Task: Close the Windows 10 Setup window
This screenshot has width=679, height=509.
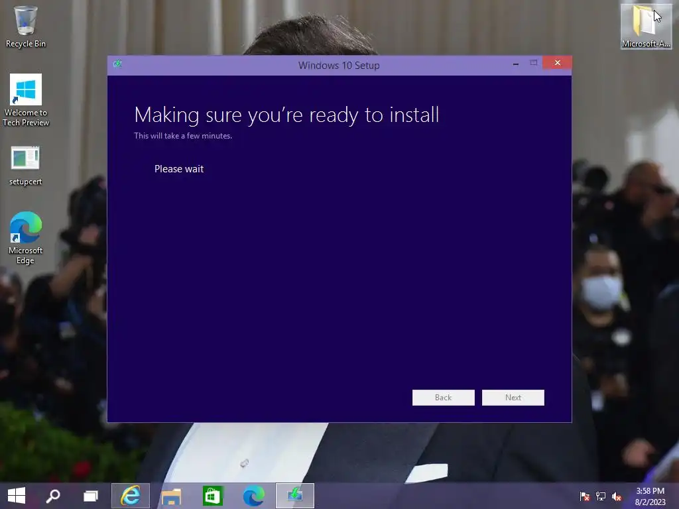Action: point(557,63)
